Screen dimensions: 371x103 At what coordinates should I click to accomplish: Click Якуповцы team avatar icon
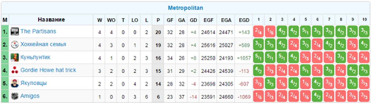15,84
